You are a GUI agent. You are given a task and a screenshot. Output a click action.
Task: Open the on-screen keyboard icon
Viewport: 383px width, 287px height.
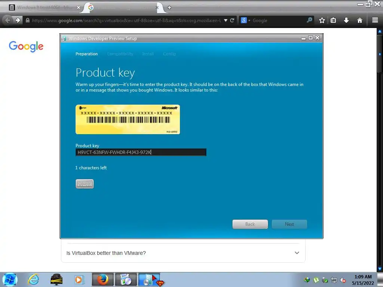(x=85, y=184)
